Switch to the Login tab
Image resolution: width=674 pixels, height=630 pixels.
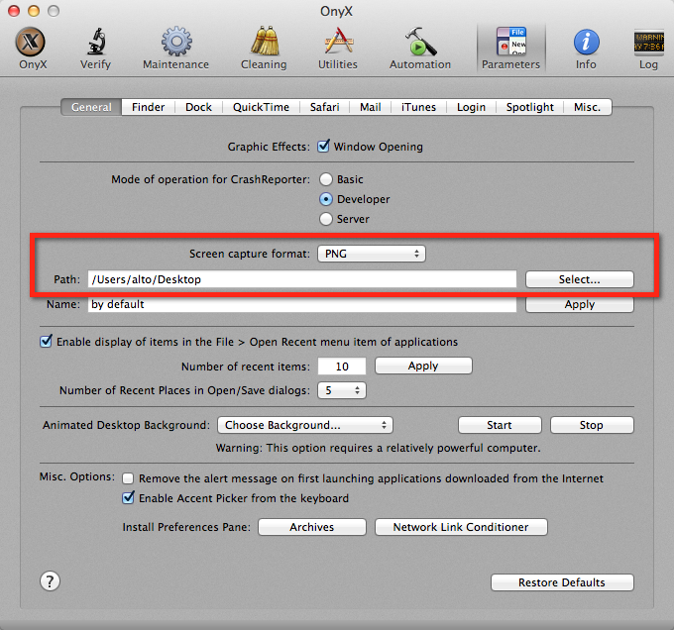click(471, 107)
